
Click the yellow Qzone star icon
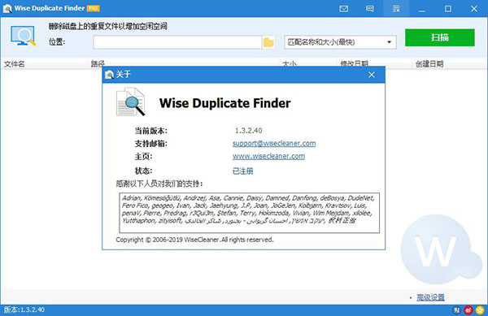point(480,310)
